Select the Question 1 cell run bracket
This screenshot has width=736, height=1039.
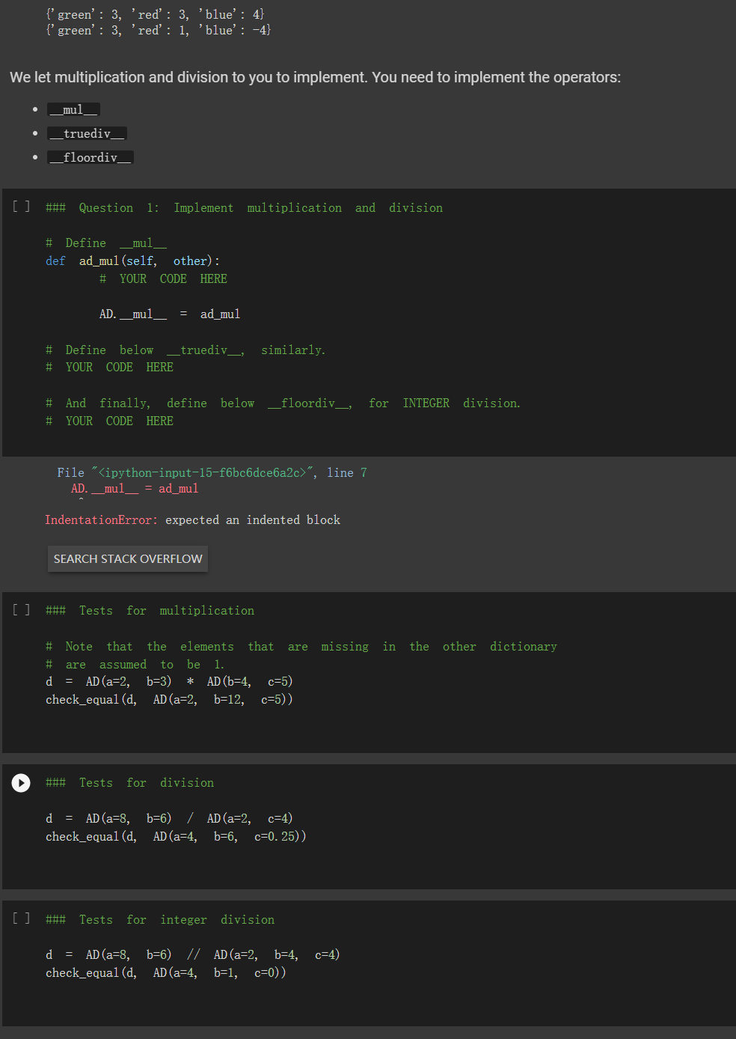pyautogui.click(x=21, y=207)
